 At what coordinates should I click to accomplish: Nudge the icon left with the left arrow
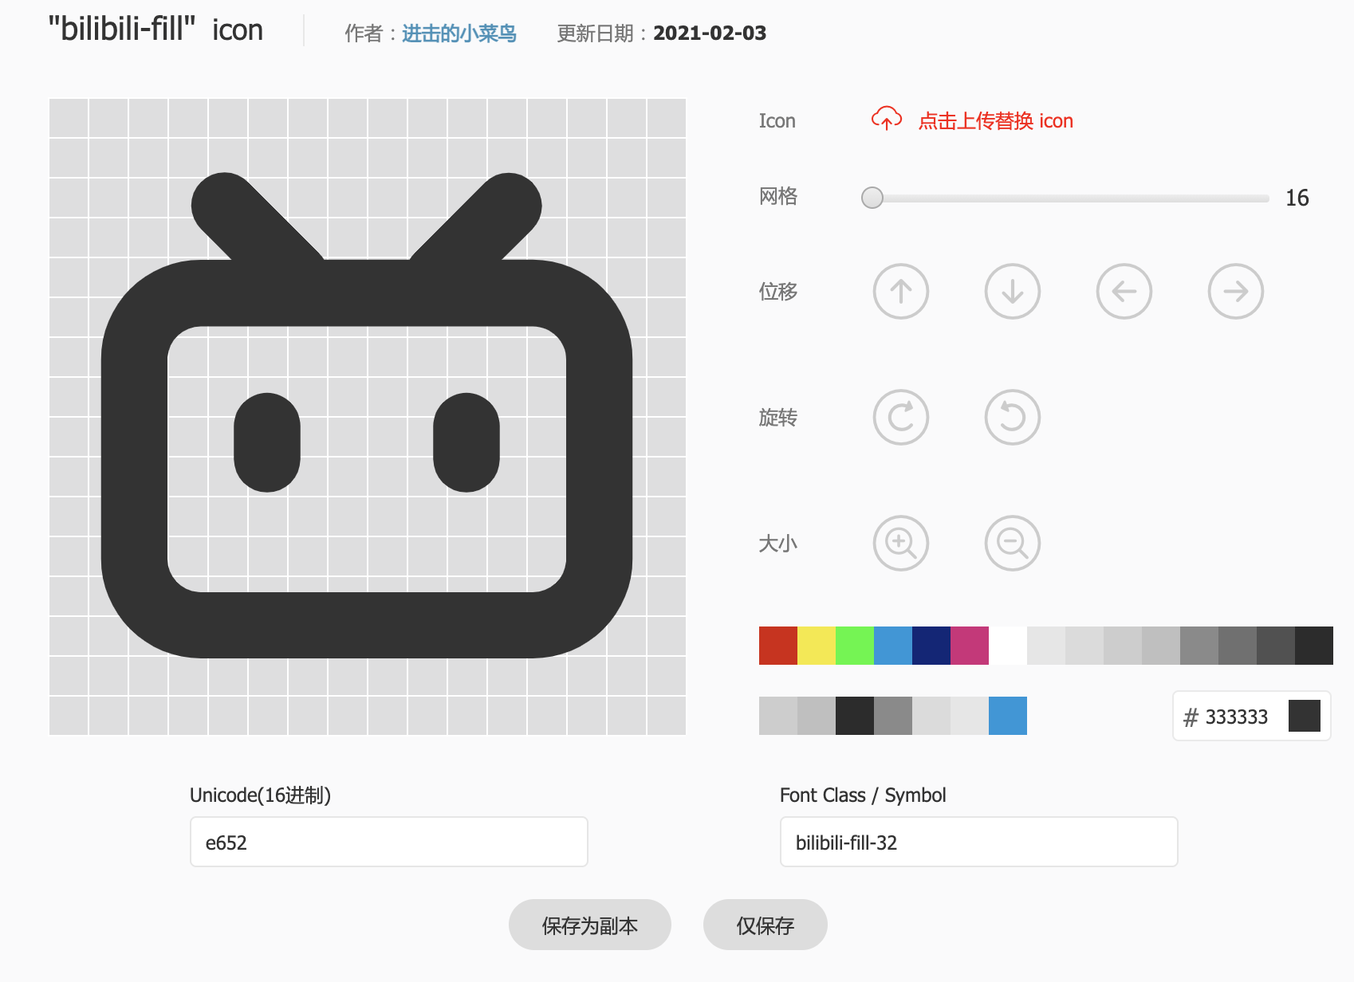(1124, 292)
